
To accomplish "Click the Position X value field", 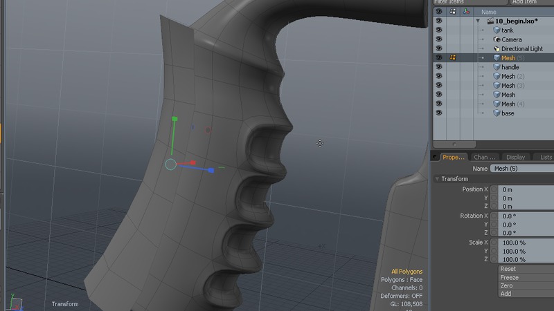I will pos(526,189).
